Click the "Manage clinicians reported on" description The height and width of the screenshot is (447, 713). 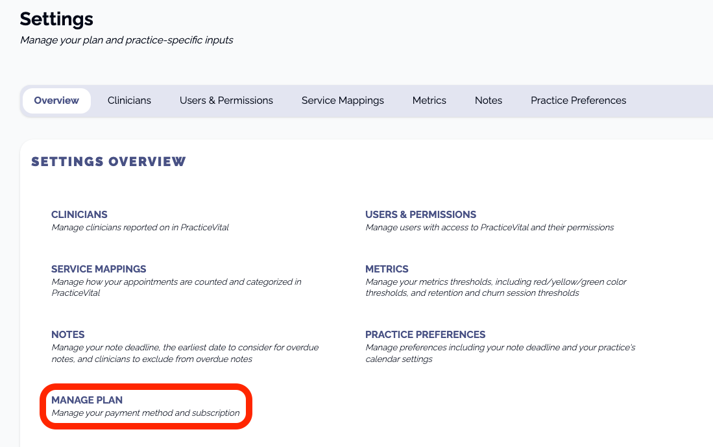click(x=139, y=228)
